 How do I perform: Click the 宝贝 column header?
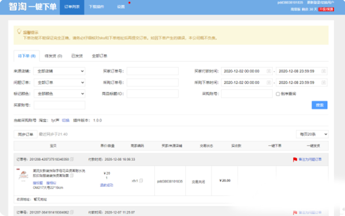pyautogui.click(x=53, y=146)
